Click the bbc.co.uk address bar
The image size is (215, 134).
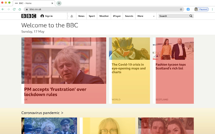[104, 9]
